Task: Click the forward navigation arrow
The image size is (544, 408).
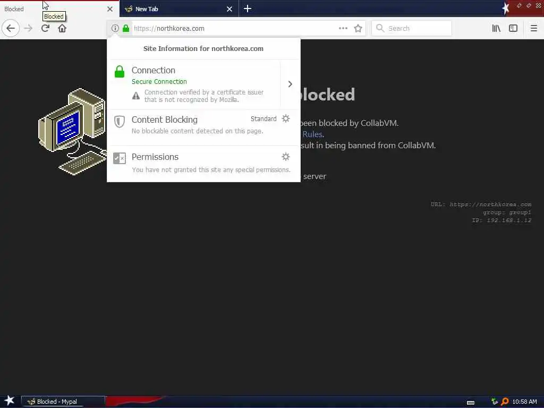Action: [x=29, y=28]
